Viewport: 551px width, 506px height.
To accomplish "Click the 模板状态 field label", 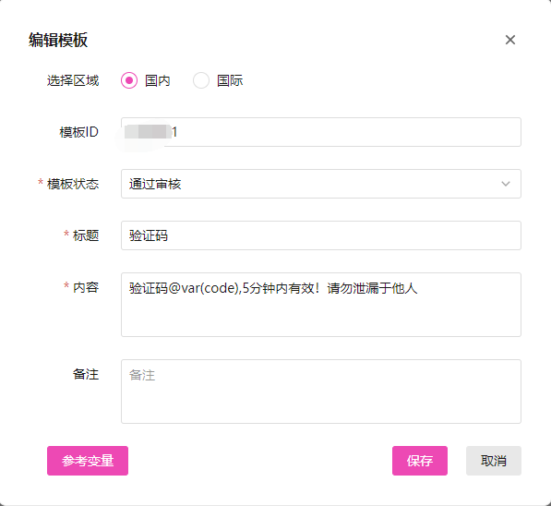I will [x=73, y=184].
